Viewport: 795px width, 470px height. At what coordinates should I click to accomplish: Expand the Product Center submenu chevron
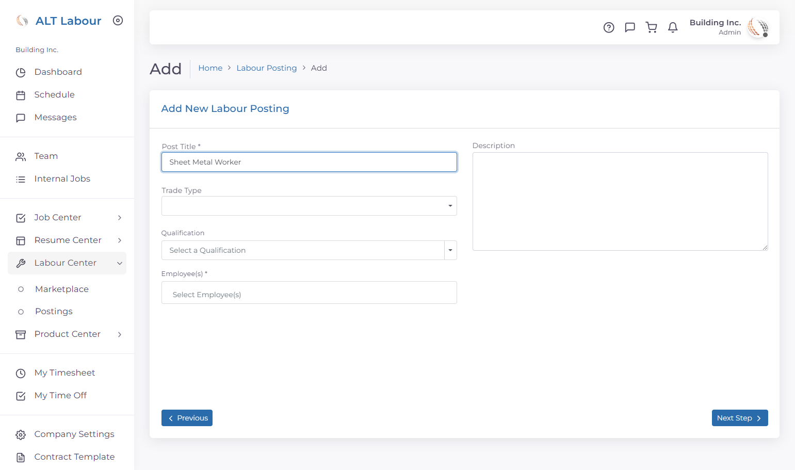click(120, 334)
